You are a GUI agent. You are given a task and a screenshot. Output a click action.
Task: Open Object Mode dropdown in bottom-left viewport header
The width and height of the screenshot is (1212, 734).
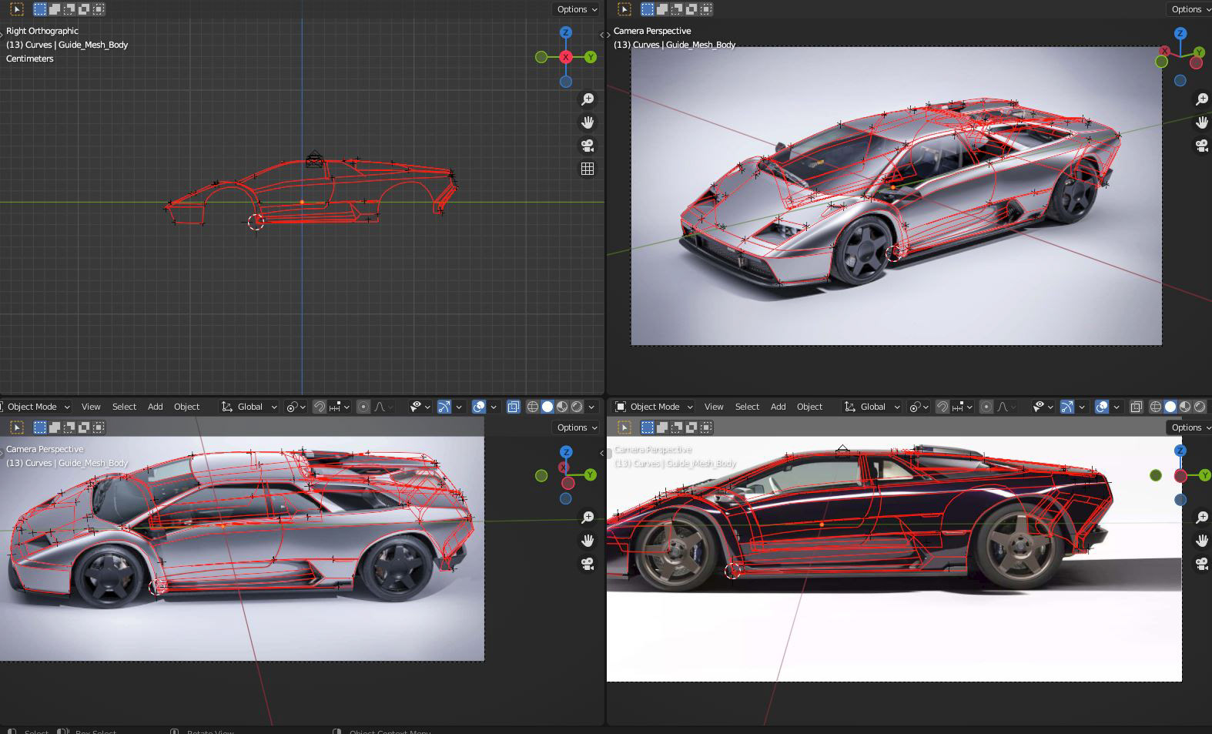coord(36,407)
